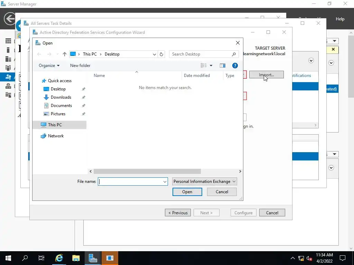The width and height of the screenshot is (354, 265).
Task: Select the Local Server icon in the sidebar
Action: coord(8,50)
